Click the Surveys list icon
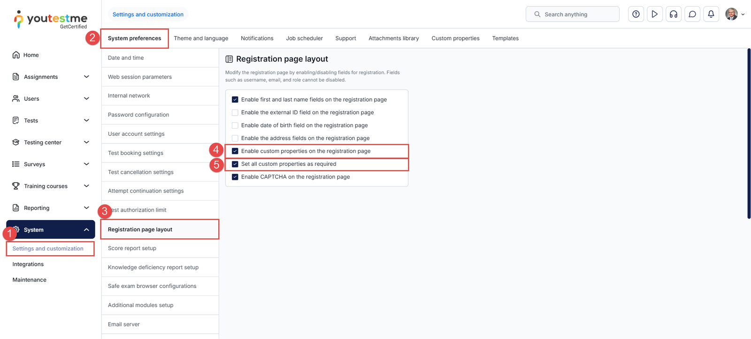Viewport: 751px width, 339px height. point(16,164)
